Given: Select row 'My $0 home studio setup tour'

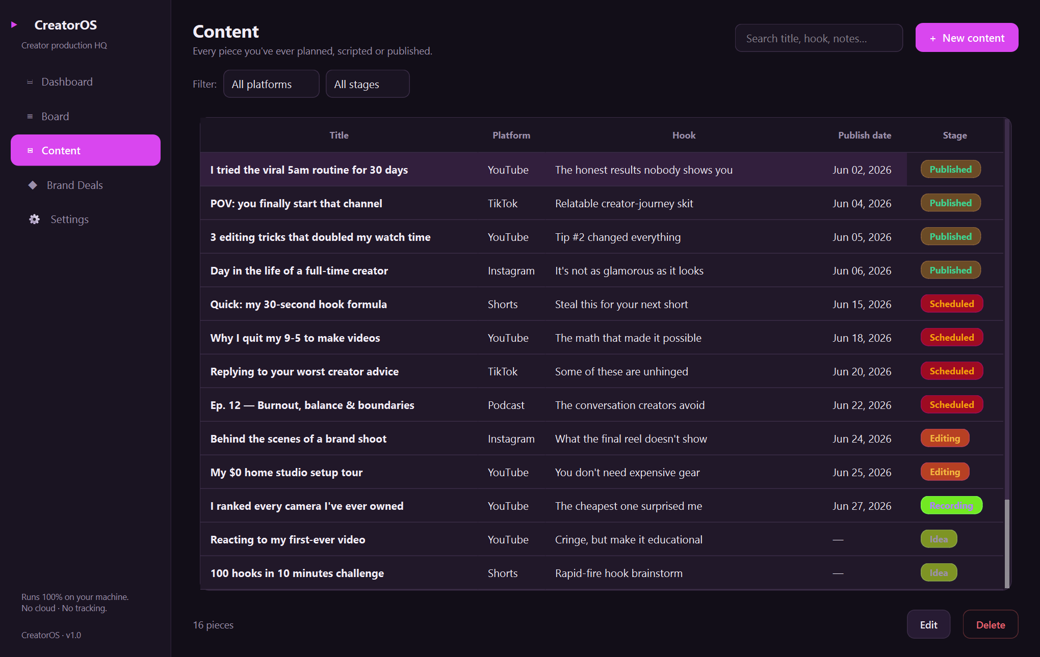Looking at the screenshot, I should pos(602,472).
